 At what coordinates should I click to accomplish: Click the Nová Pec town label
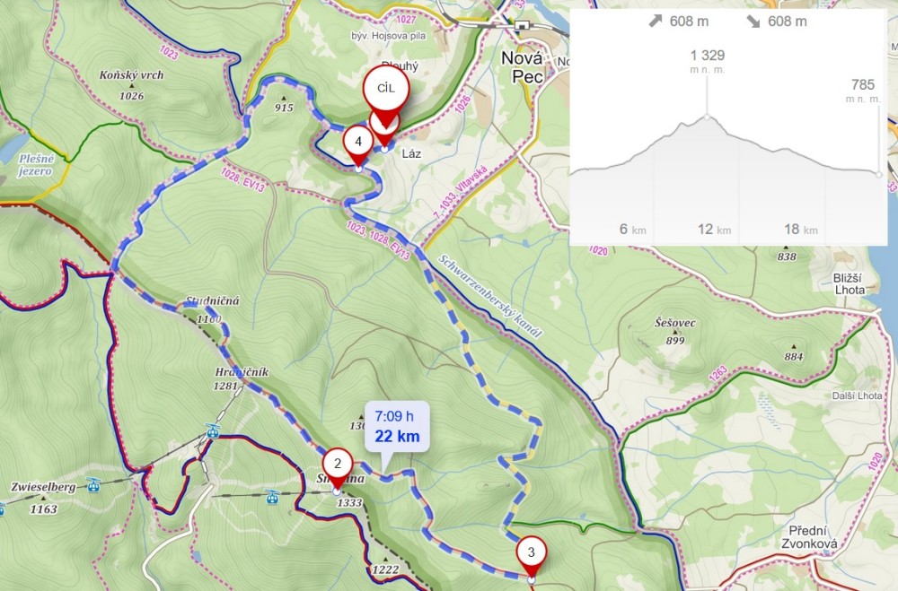tap(522, 67)
